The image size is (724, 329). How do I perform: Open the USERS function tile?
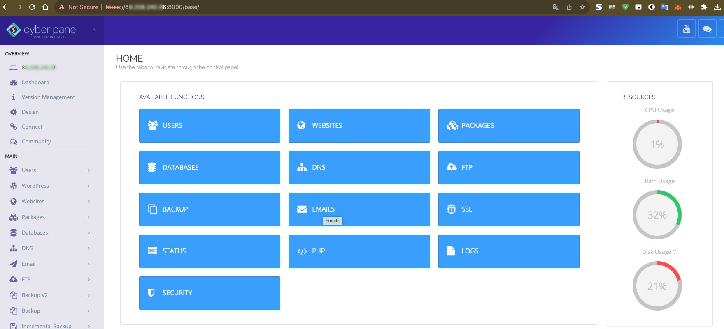(x=210, y=126)
